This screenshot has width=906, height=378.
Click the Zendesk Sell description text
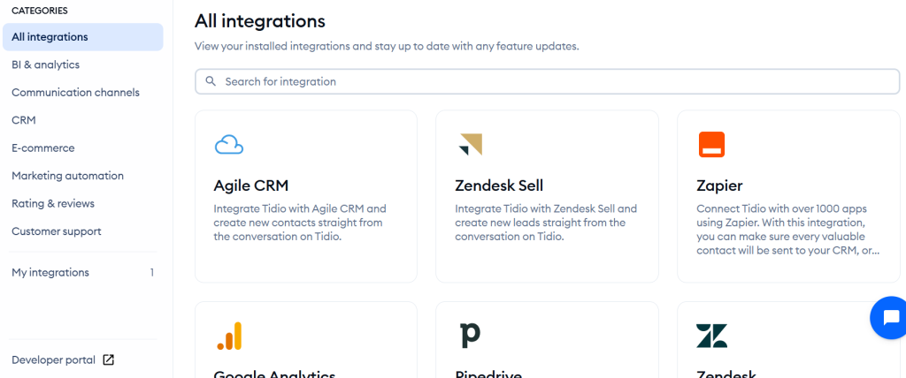coord(546,223)
